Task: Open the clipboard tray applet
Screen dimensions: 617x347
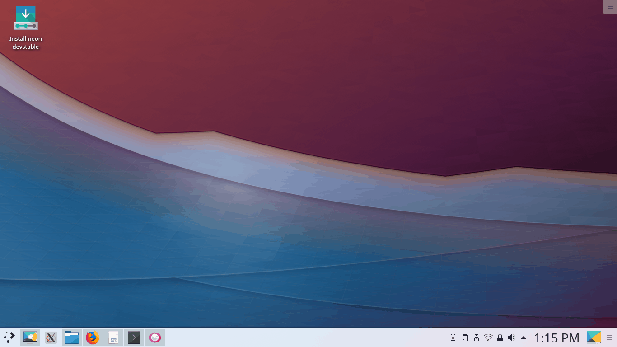Action: 465,338
